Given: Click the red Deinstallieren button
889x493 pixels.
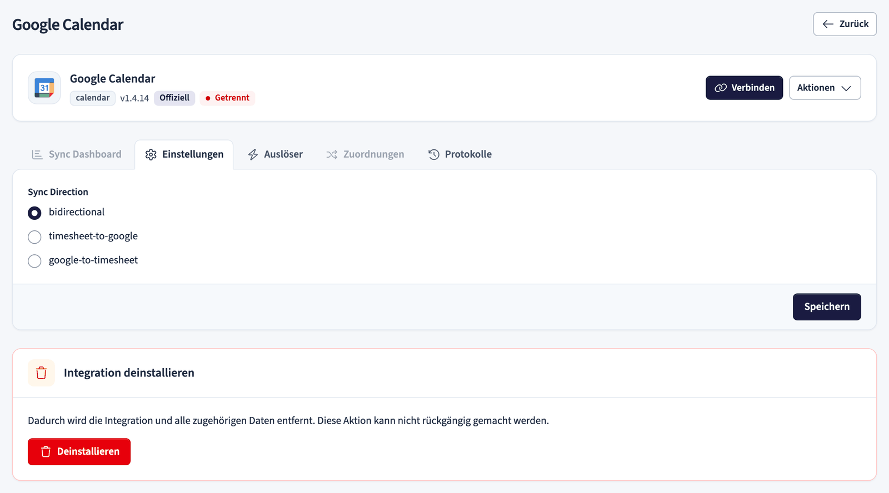Looking at the screenshot, I should [x=79, y=452].
